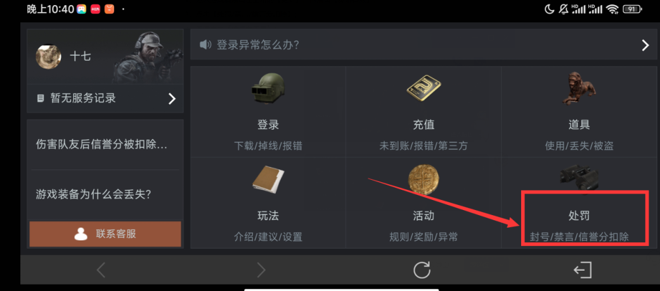The width and height of the screenshot is (660, 291).
Task: Open the 游戏装备为什么会丢失 question
Action: (93, 194)
